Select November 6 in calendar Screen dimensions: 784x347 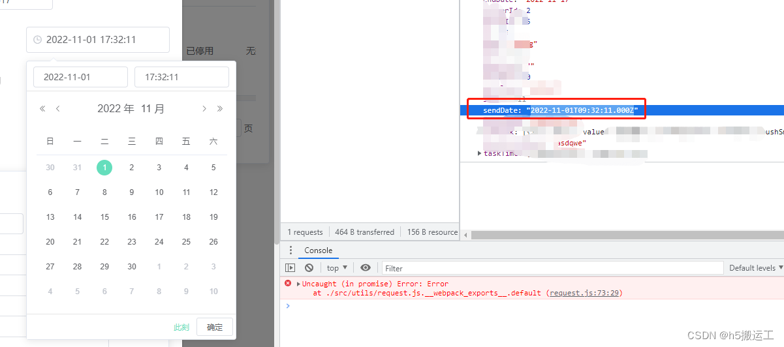click(x=50, y=192)
